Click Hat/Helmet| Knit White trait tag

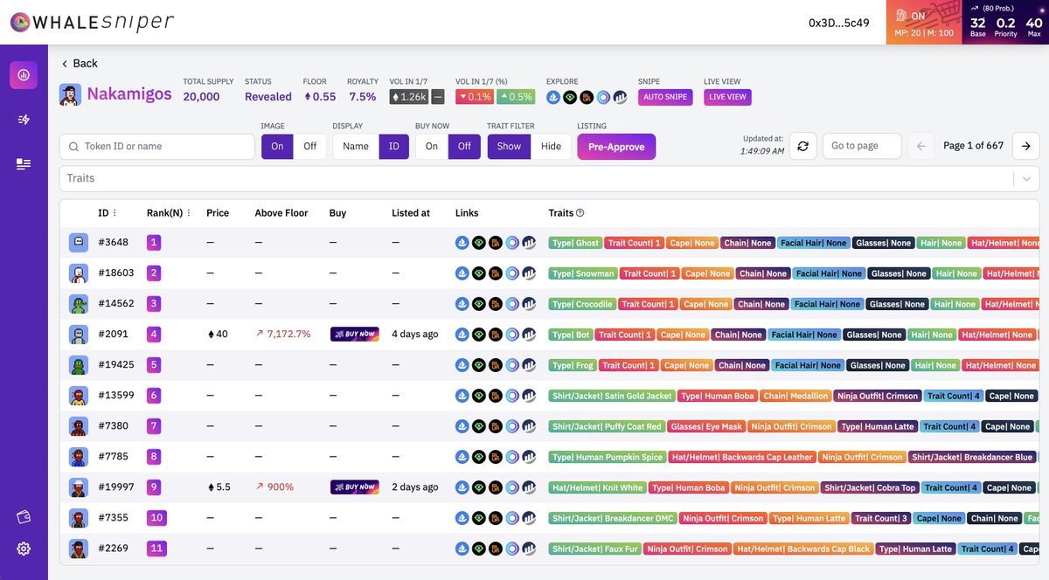[597, 487]
